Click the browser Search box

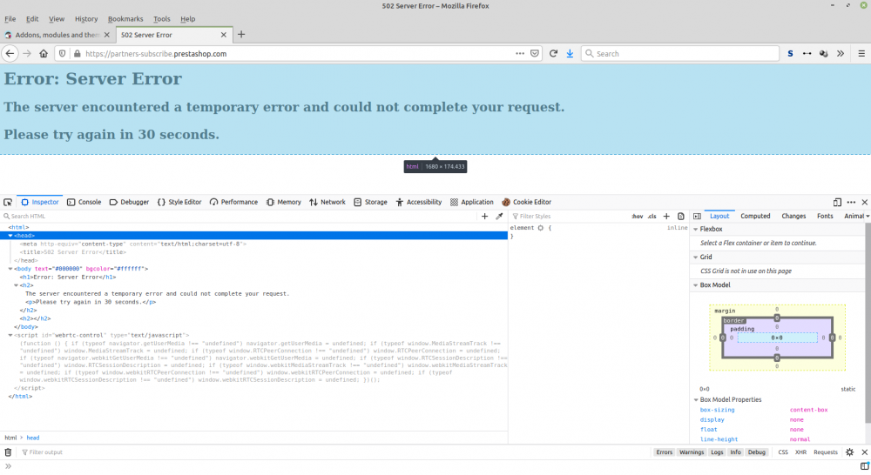[680, 54]
